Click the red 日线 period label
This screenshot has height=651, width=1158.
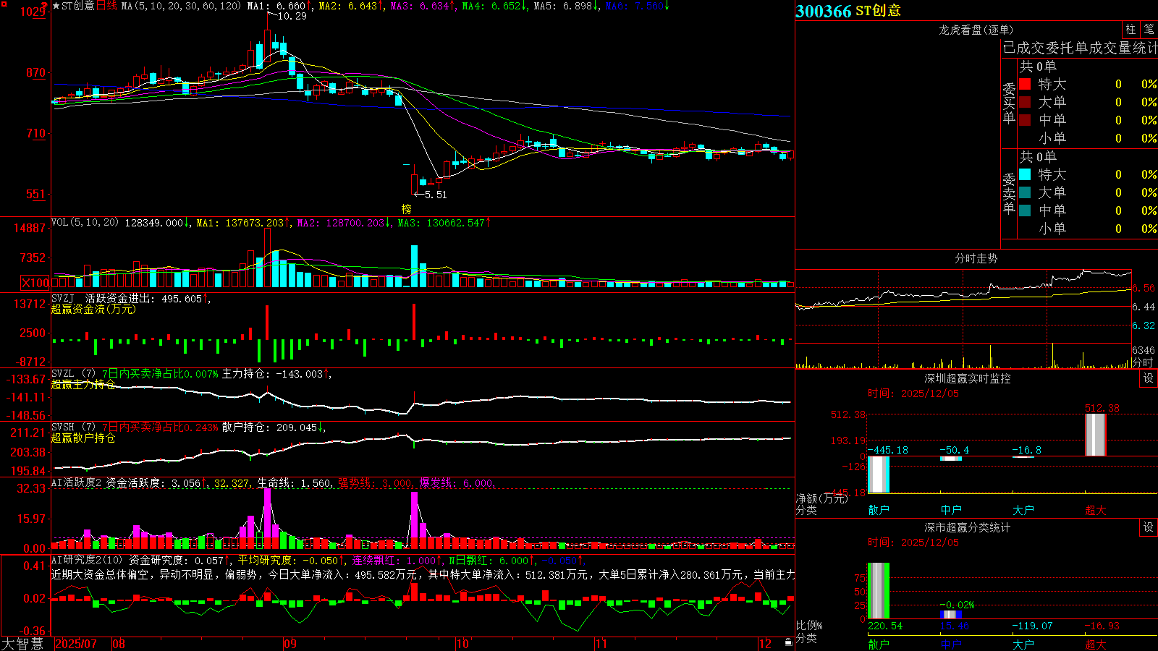pos(106,6)
